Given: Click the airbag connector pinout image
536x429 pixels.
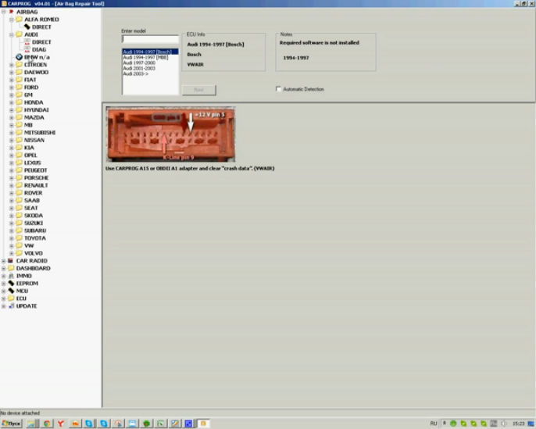Looking at the screenshot, I should pyautogui.click(x=170, y=134).
